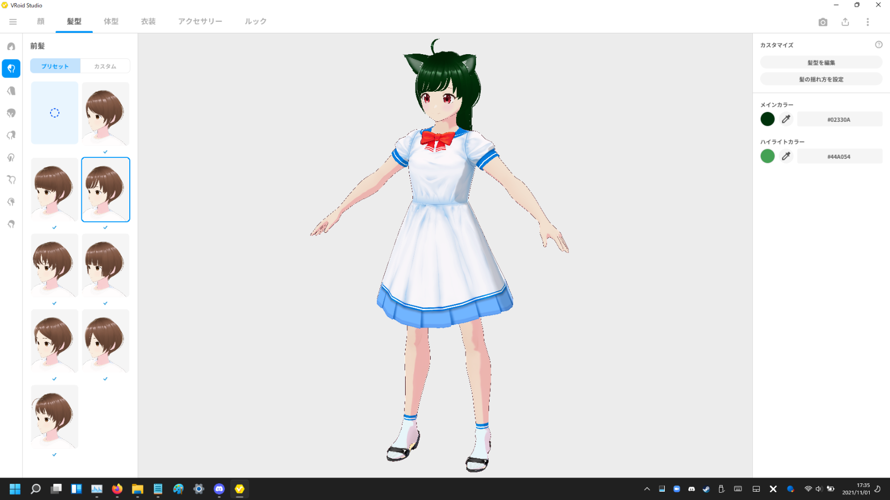Select the topmost hair category sidebar icon
Viewport: 890px width, 500px height.
11,46
